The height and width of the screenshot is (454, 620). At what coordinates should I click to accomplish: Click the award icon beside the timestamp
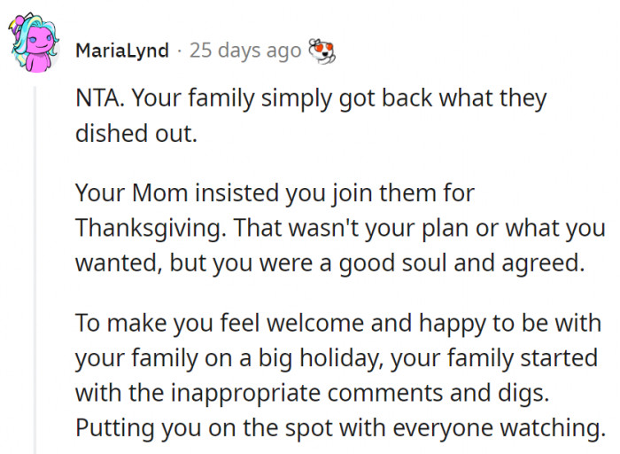pos(322,51)
